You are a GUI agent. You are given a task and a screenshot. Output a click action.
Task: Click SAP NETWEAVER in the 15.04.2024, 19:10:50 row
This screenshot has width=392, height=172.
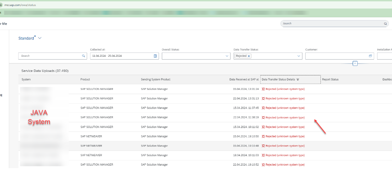coord(91,136)
